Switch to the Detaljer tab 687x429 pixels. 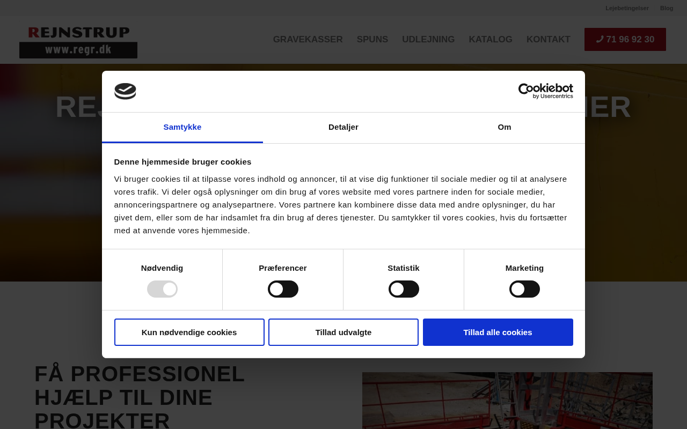click(x=343, y=127)
